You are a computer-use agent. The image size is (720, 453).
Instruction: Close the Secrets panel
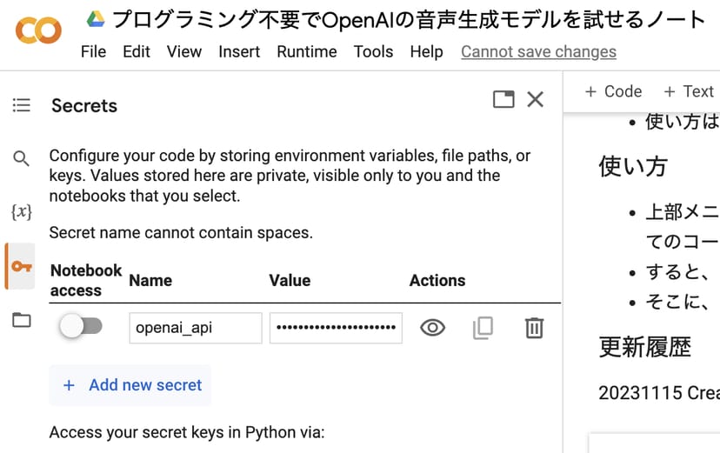click(536, 99)
